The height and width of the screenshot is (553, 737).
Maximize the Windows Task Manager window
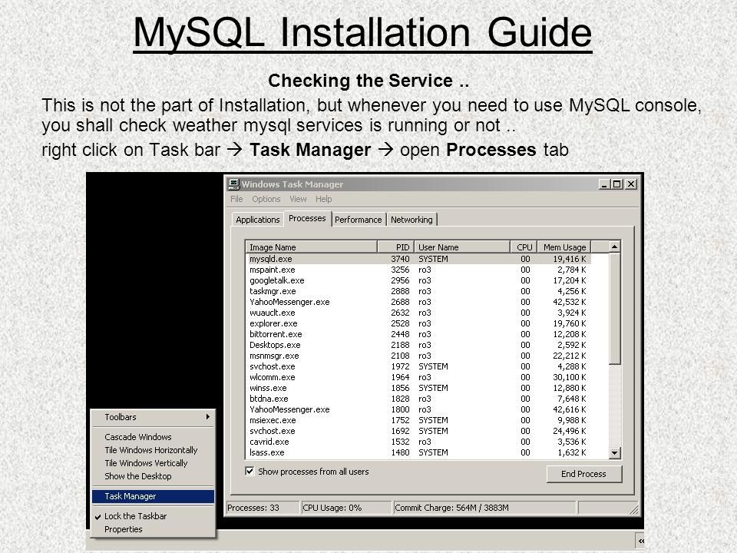tap(616, 184)
